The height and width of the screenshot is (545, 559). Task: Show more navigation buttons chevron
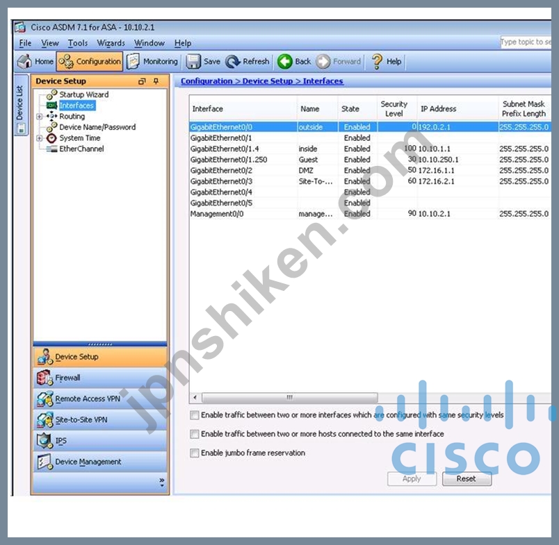coord(162,482)
